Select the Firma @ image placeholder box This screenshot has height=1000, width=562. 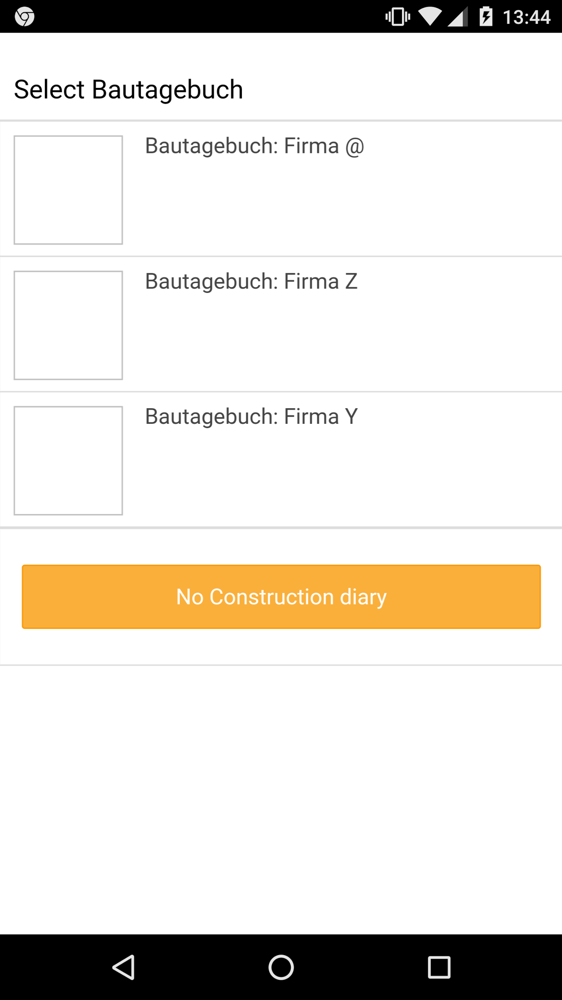point(68,190)
